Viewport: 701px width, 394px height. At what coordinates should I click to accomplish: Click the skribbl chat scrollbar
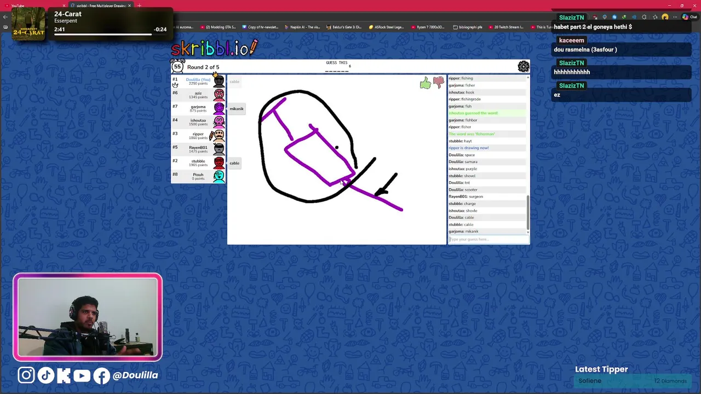(528, 212)
